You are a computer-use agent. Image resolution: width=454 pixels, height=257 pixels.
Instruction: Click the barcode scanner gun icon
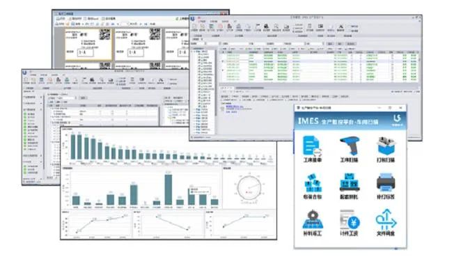[x=350, y=146]
